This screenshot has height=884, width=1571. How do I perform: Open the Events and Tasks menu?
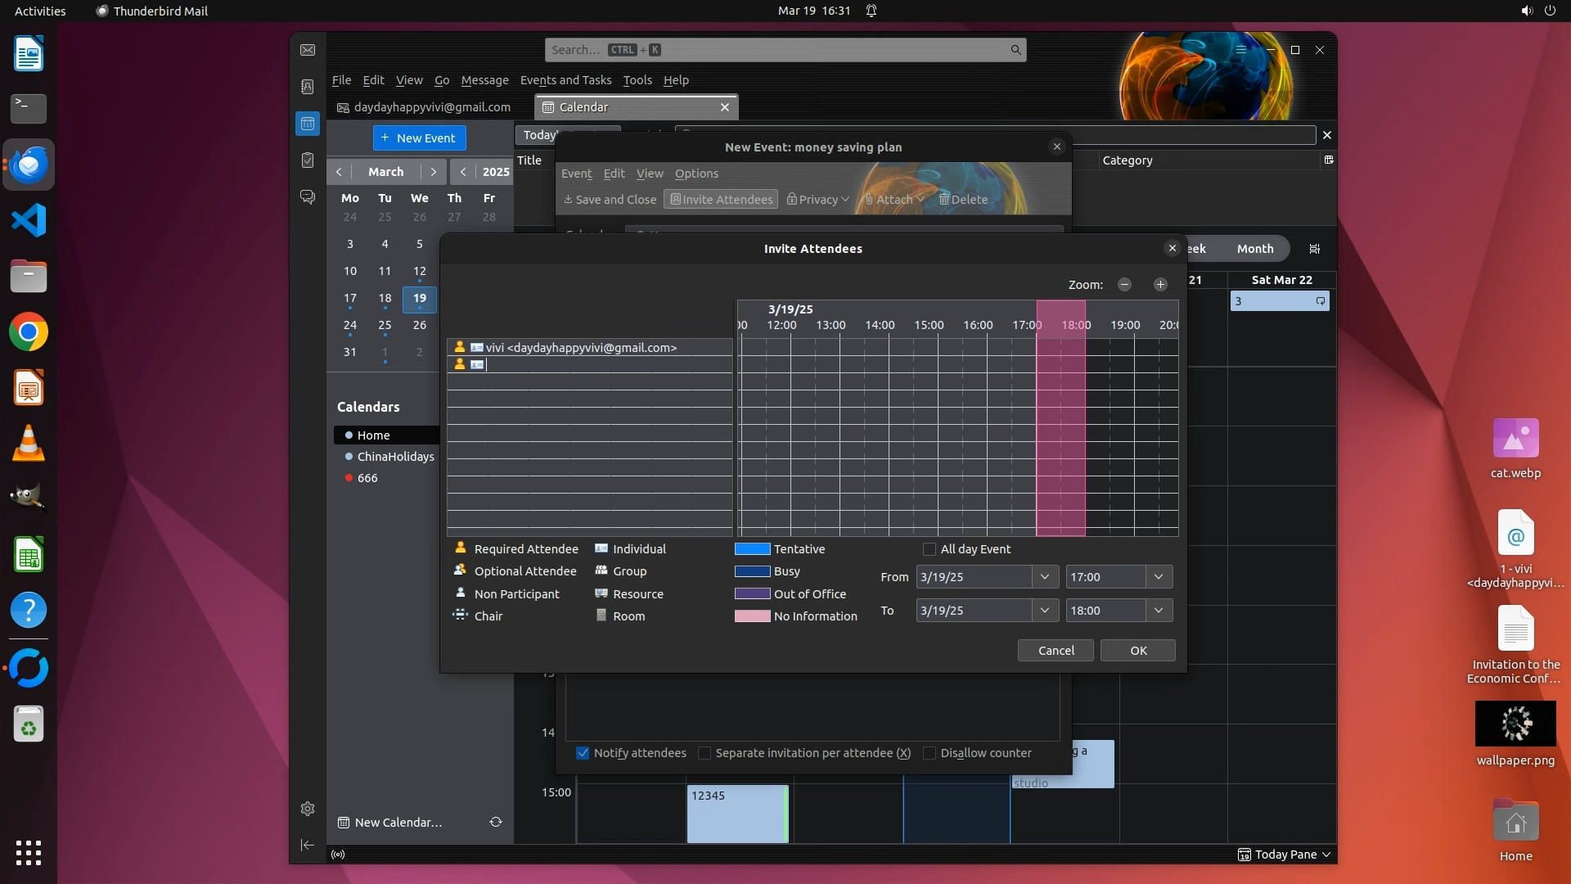565,80
